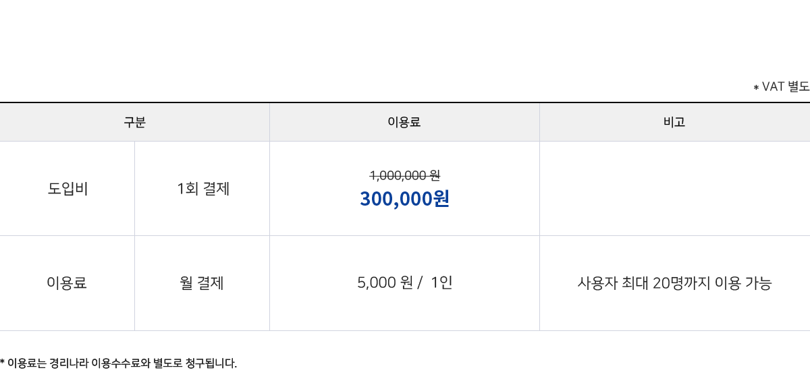
Task: Click the asterisk before VAT 별도
Action: (756, 88)
